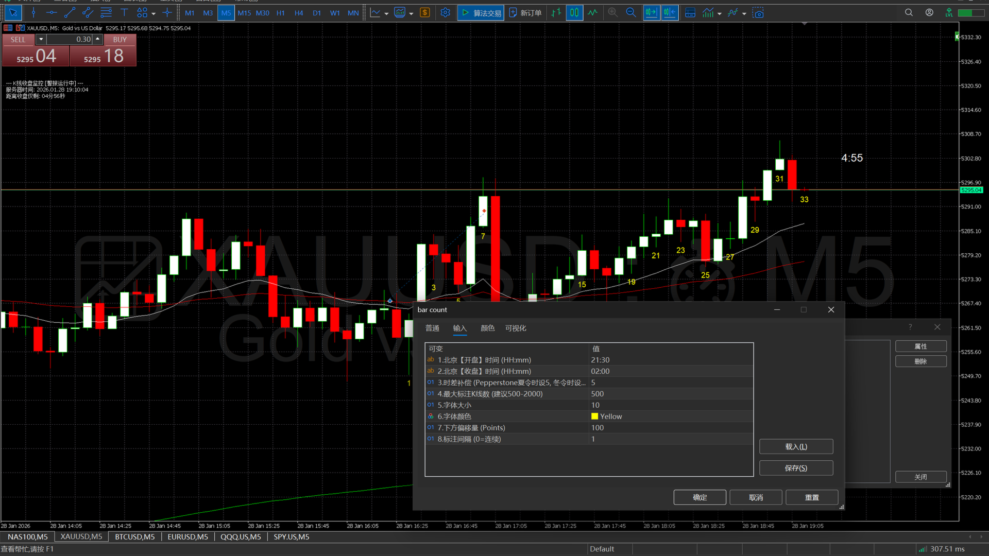The image size is (989, 556).
Task: Toggle chart auto-scroll to latest bar
Action: 651,13
